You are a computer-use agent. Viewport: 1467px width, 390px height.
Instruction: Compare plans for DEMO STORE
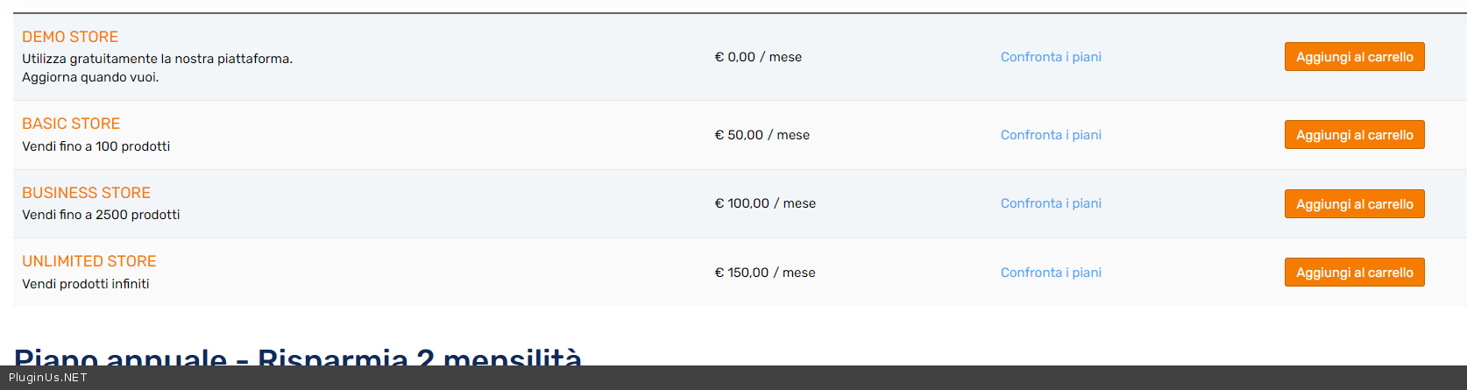point(1051,57)
